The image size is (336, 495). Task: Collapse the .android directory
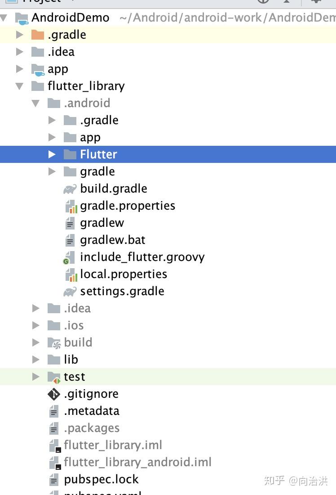click(36, 103)
